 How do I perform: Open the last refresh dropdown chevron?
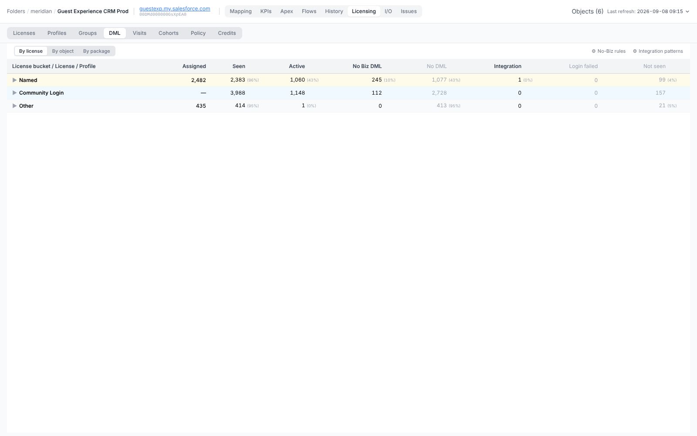[687, 12]
